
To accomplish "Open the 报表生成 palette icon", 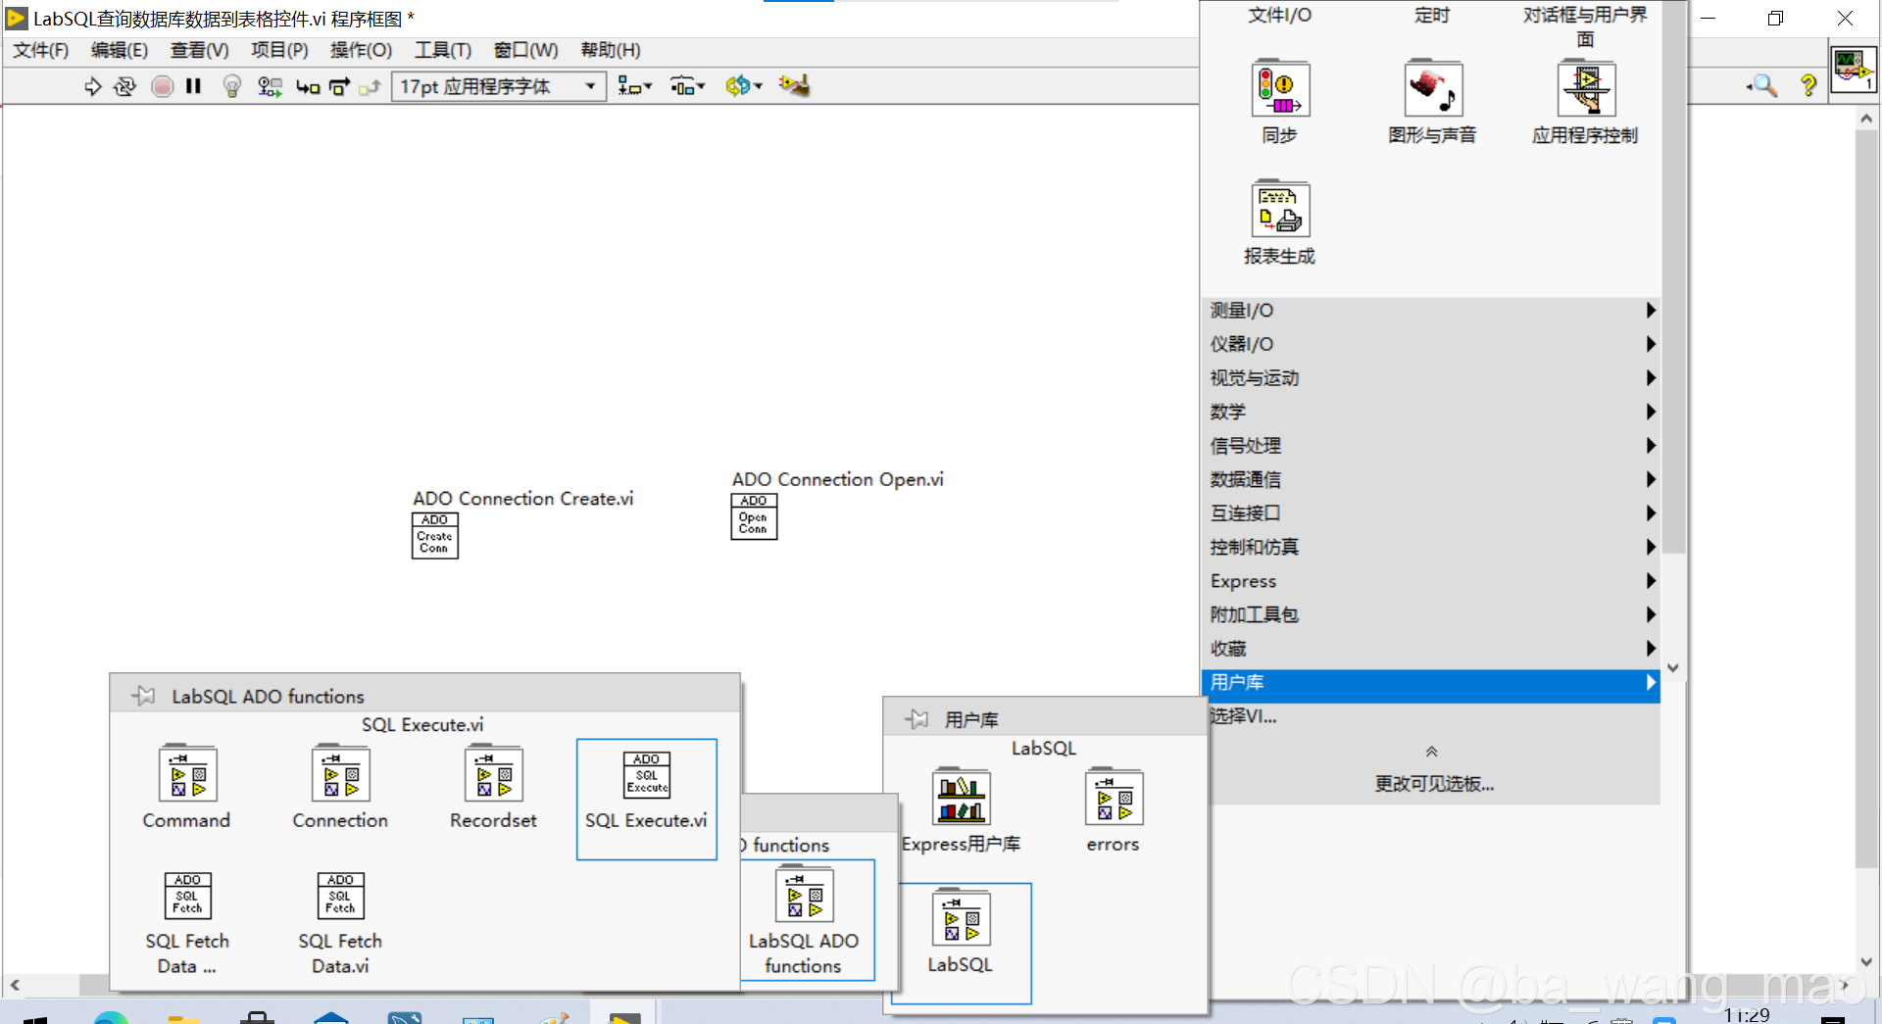I will [x=1279, y=209].
